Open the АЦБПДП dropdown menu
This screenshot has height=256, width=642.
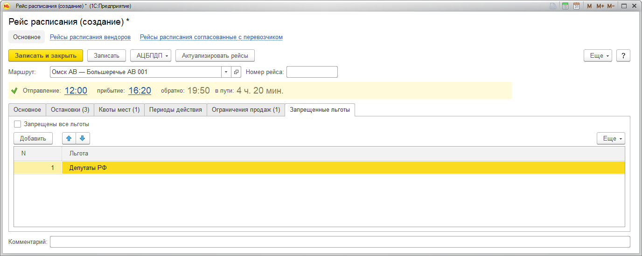[151, 55]
